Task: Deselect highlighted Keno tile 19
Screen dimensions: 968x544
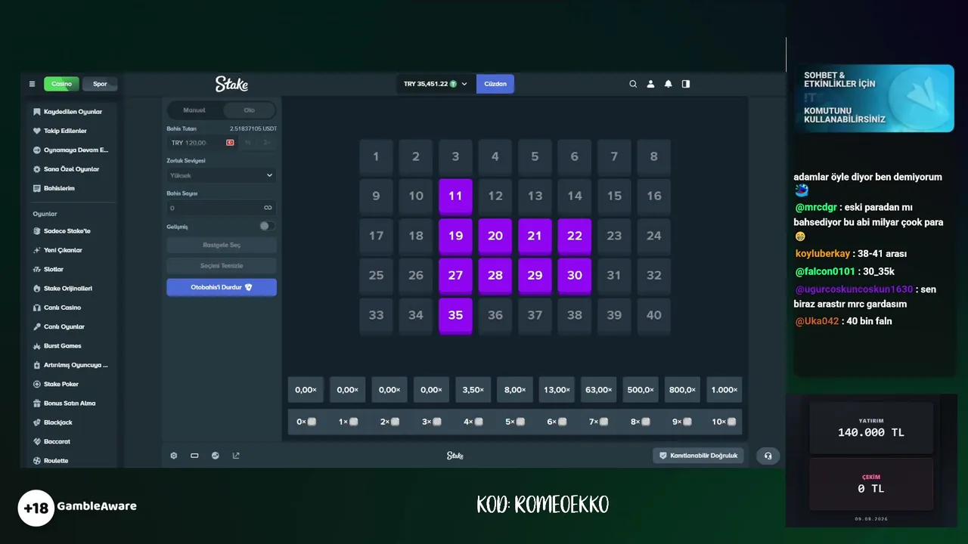Action: coord(455,236)
